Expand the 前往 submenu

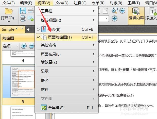point(67,90)
